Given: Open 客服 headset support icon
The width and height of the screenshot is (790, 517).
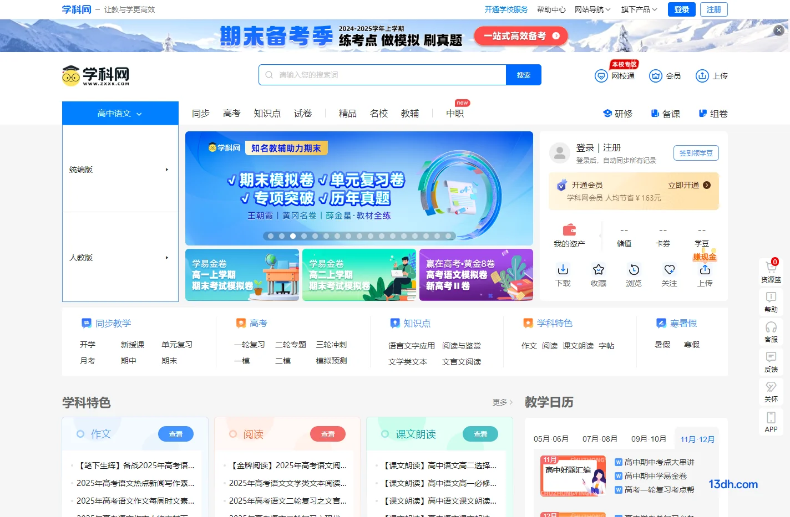Looking at the screenshot, I should coord(771,327).
